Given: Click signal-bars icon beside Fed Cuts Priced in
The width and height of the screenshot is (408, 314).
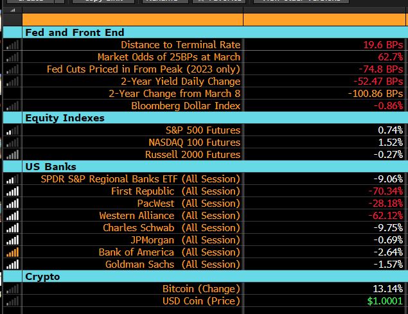Looking at the screenshot, I should coord(12,69).
